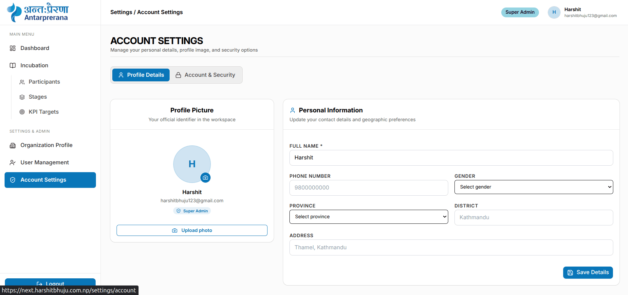The image size is (628, 295).
Task: Click the Super Admin header badge
Action: point(520,12)
